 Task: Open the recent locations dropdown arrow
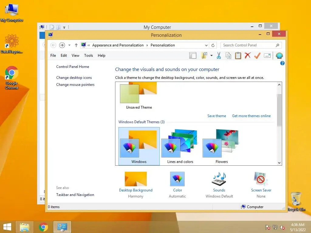coord(70,45)
